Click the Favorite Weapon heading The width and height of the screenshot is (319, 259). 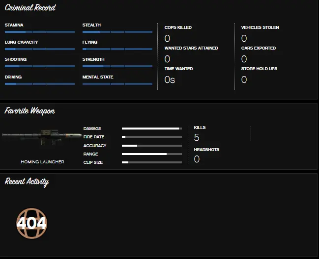29,111
